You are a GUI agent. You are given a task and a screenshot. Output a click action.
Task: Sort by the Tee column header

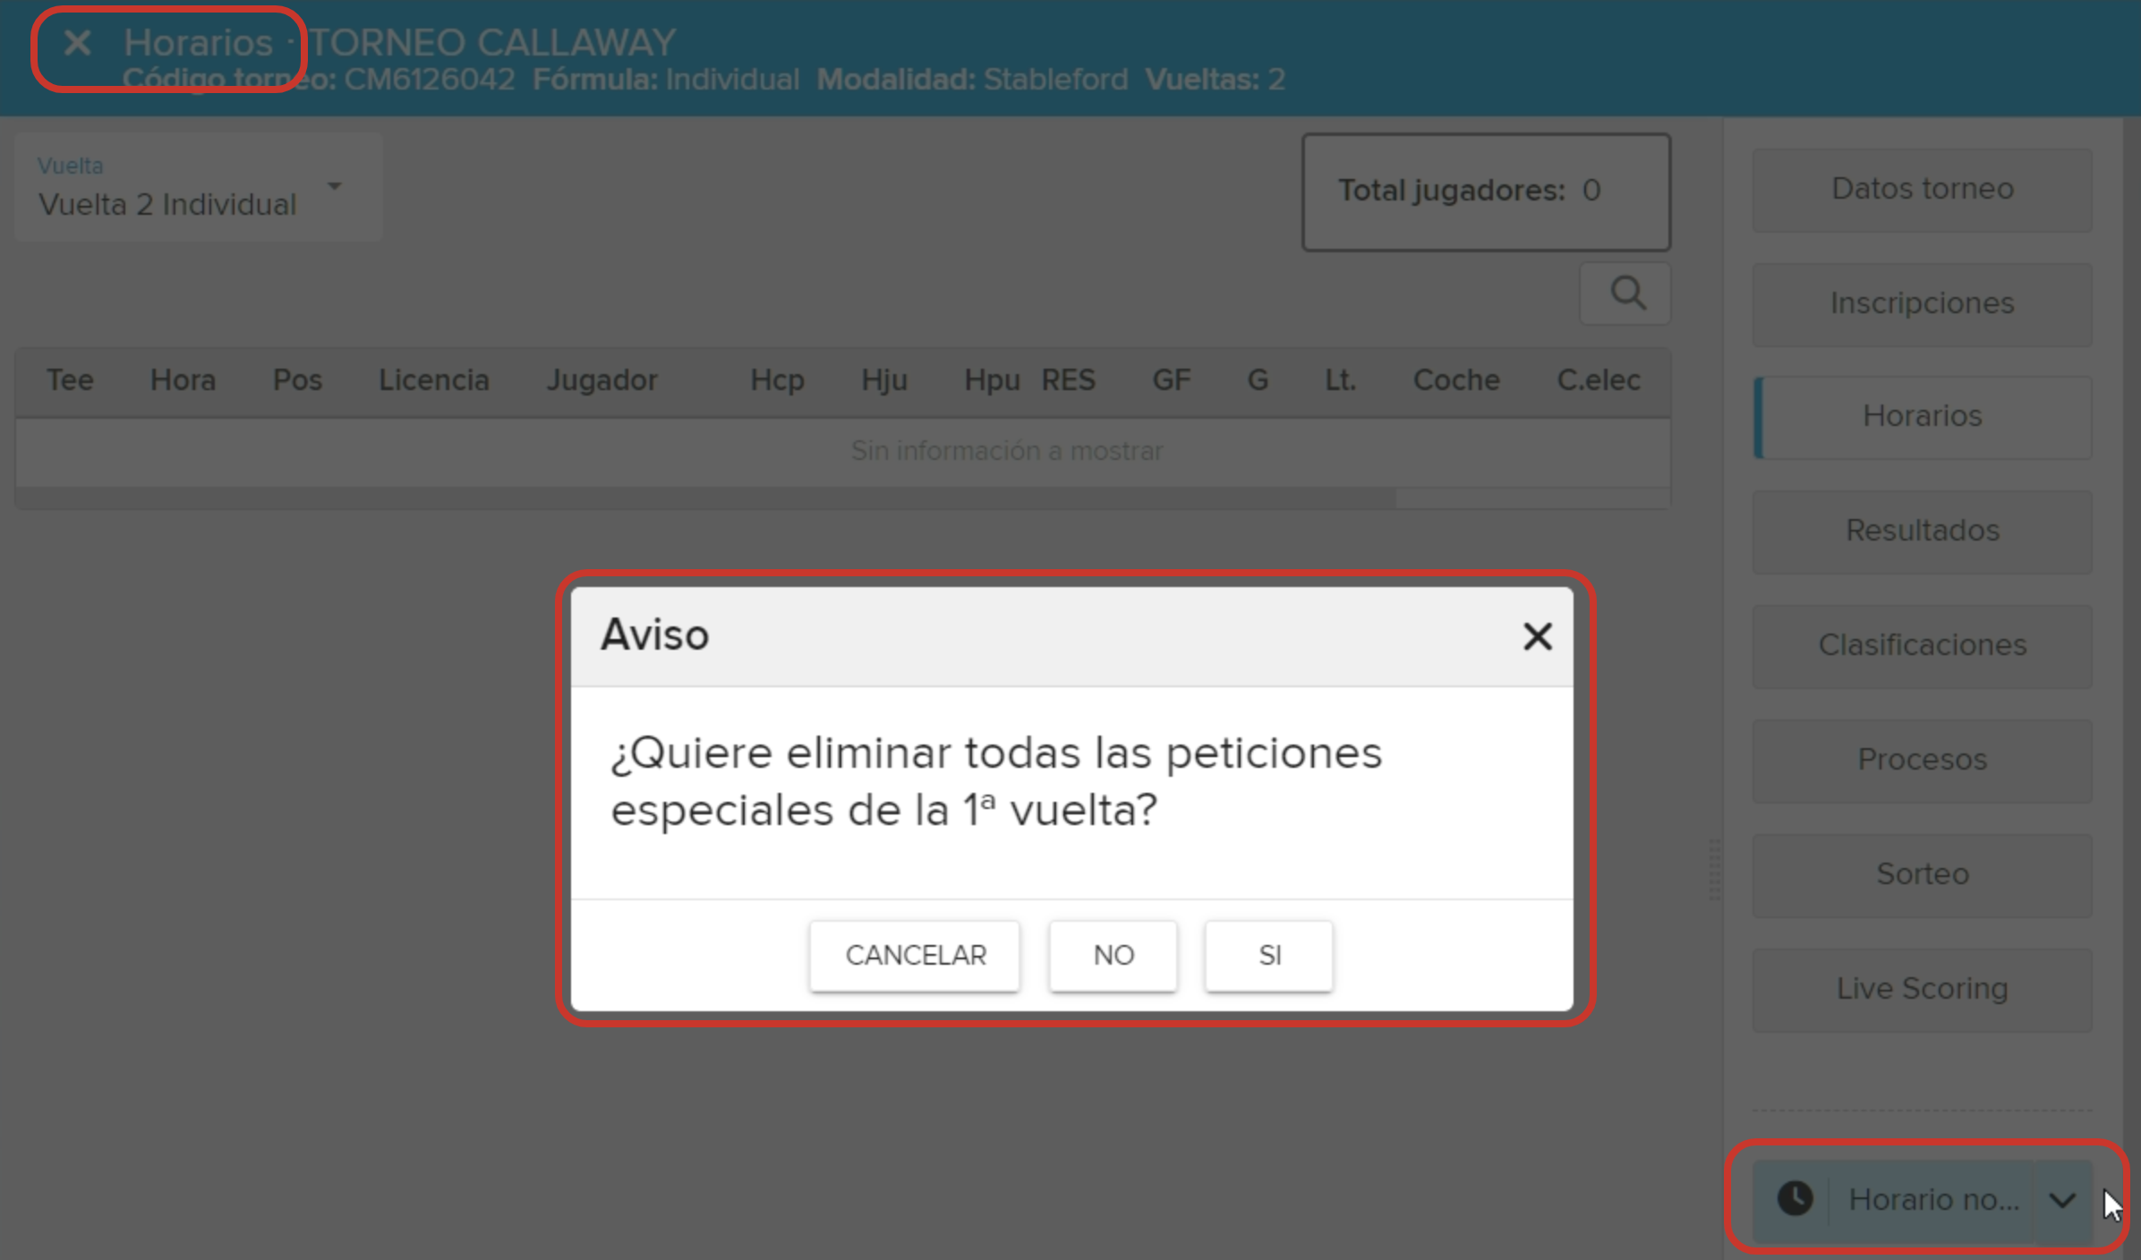(x=70, y=380)
